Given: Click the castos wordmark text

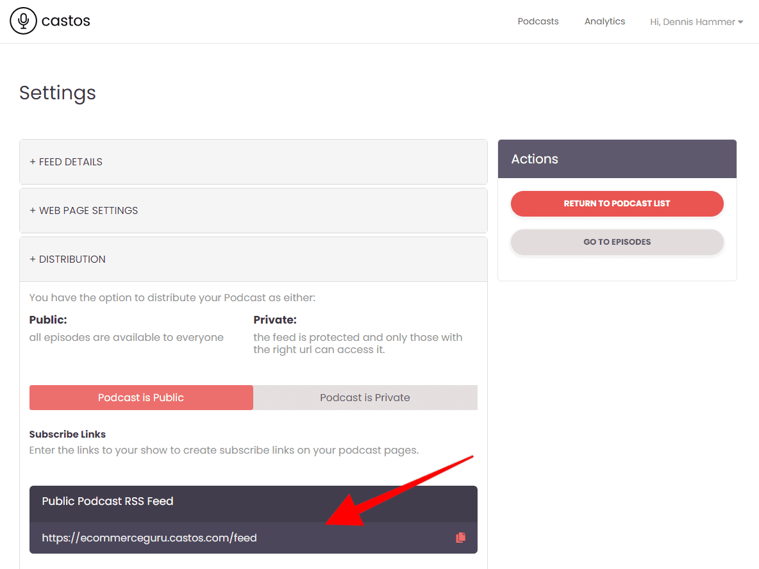Looking at the screenshot, I should (66, 21).
